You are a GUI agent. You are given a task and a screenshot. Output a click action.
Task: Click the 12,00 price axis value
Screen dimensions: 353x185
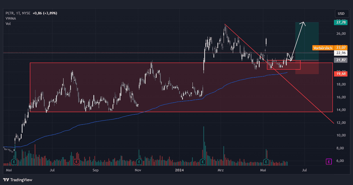(x=341, y=122)
